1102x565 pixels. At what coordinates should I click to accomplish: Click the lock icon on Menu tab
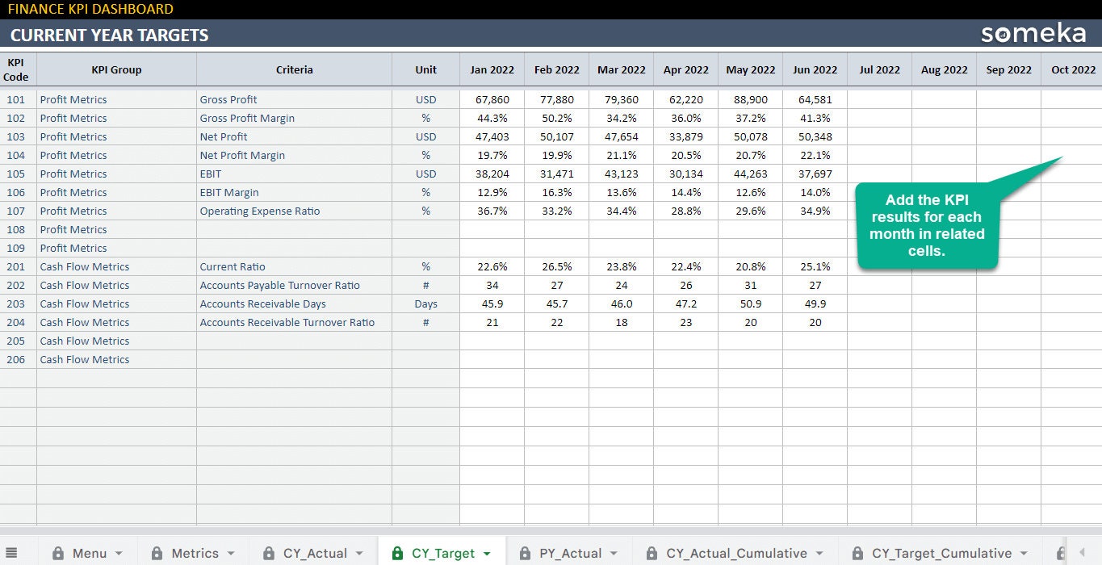click(58, 554)
